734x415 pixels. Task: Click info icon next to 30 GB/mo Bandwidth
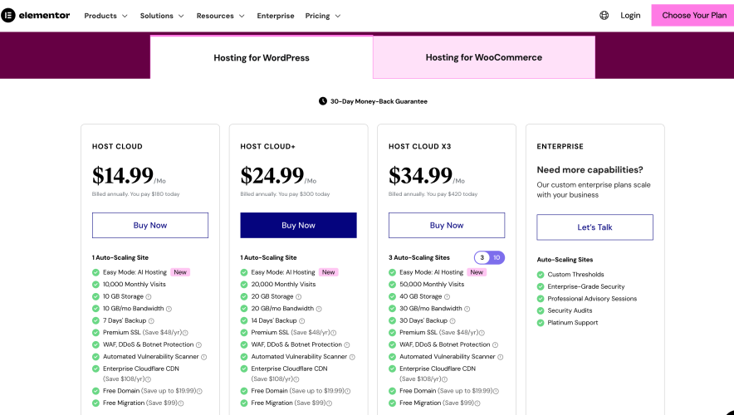click(x=467, y=309)
